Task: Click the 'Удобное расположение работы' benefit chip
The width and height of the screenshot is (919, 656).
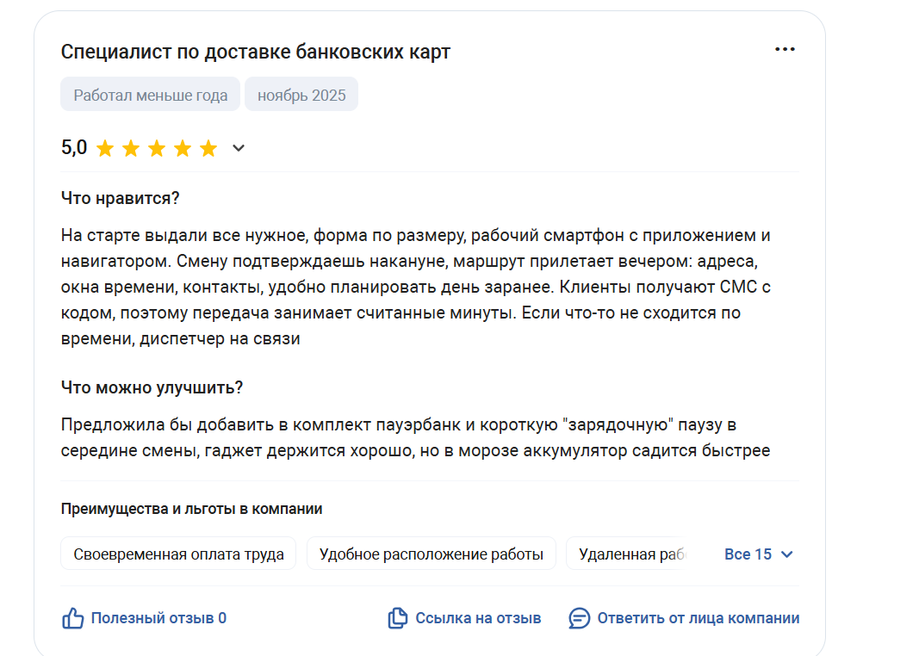Action: pos(432,554)
